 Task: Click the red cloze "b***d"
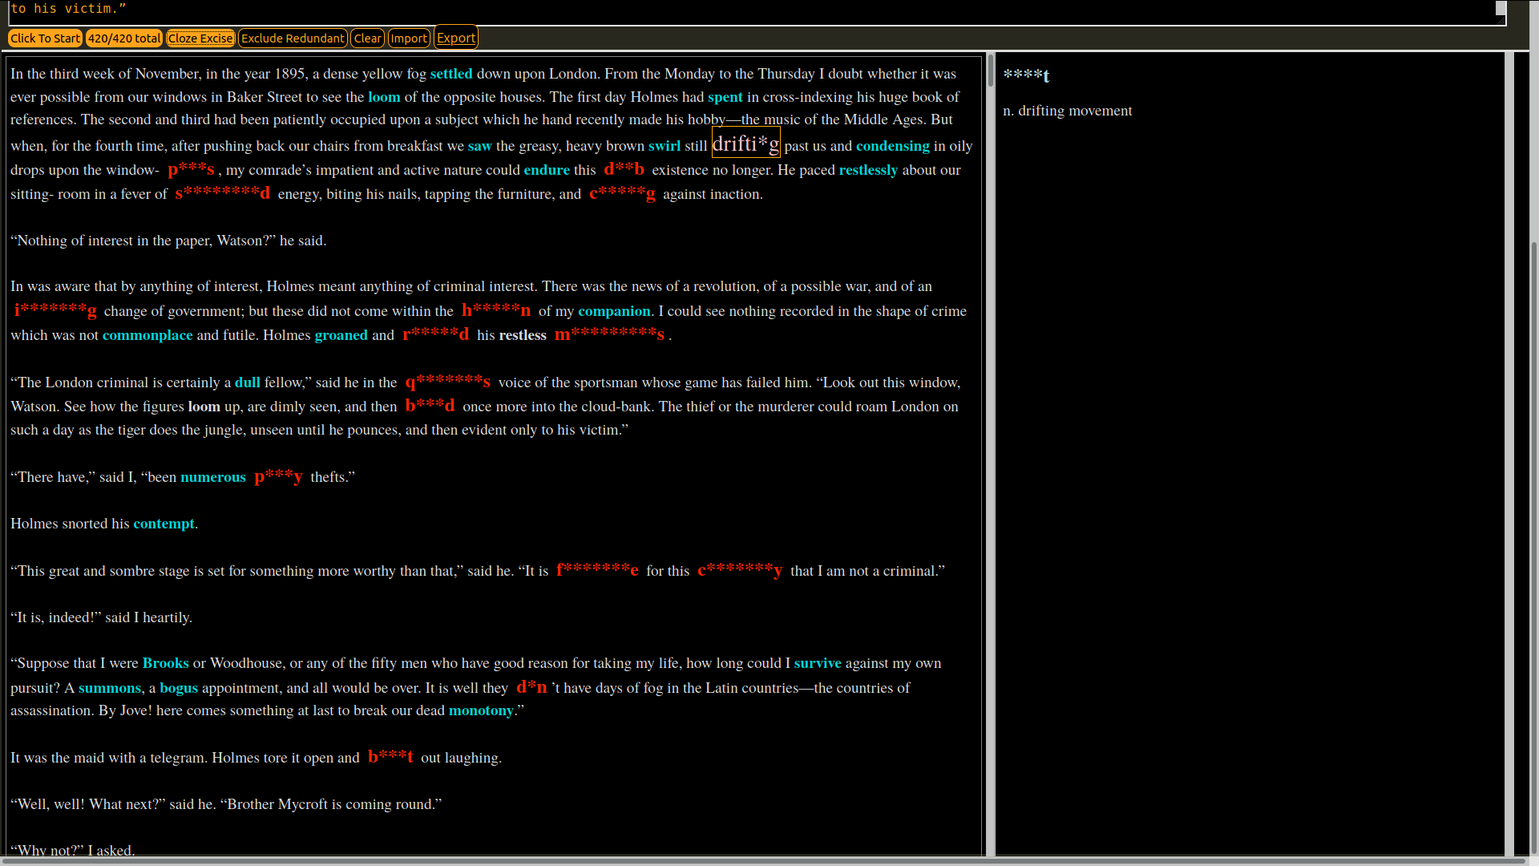coord(430,406)
